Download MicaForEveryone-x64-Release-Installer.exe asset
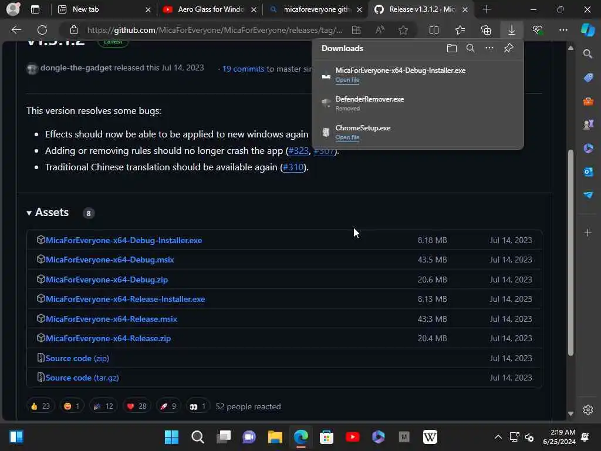The width and height of the screenshot is (601, 451). coord(126,299)
